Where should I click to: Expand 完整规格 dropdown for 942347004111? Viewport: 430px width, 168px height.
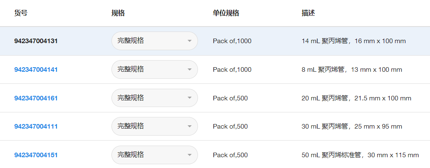tap(154, 127)
